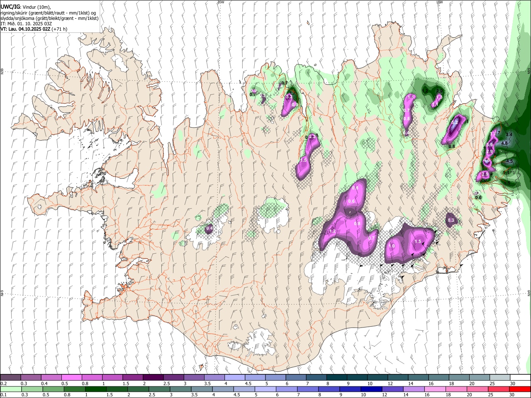Click the "slydda/snjókoma (grátt/bleikt/grænt - mm/1klst)" line
The width and height of the screenshot is (531, 398).
point(49,18)
